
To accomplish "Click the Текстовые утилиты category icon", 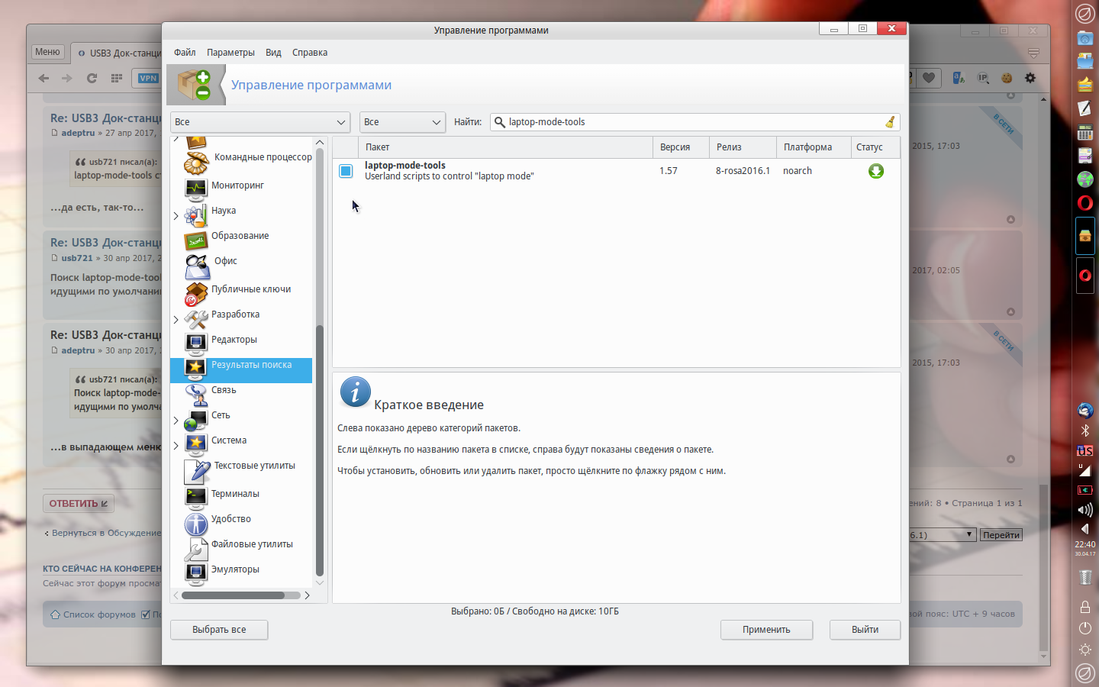I will (198, 472).
